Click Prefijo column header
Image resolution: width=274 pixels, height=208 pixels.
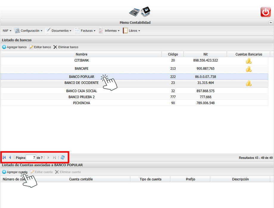[190, 179]
